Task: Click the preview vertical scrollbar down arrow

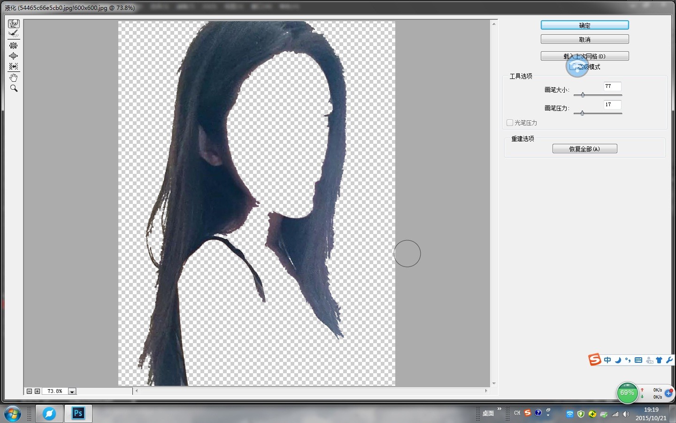Action: point(494,384)
